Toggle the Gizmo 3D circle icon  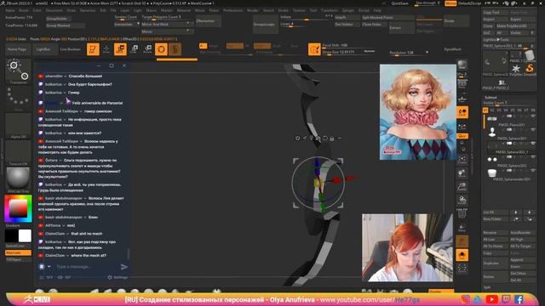(161, 49)
